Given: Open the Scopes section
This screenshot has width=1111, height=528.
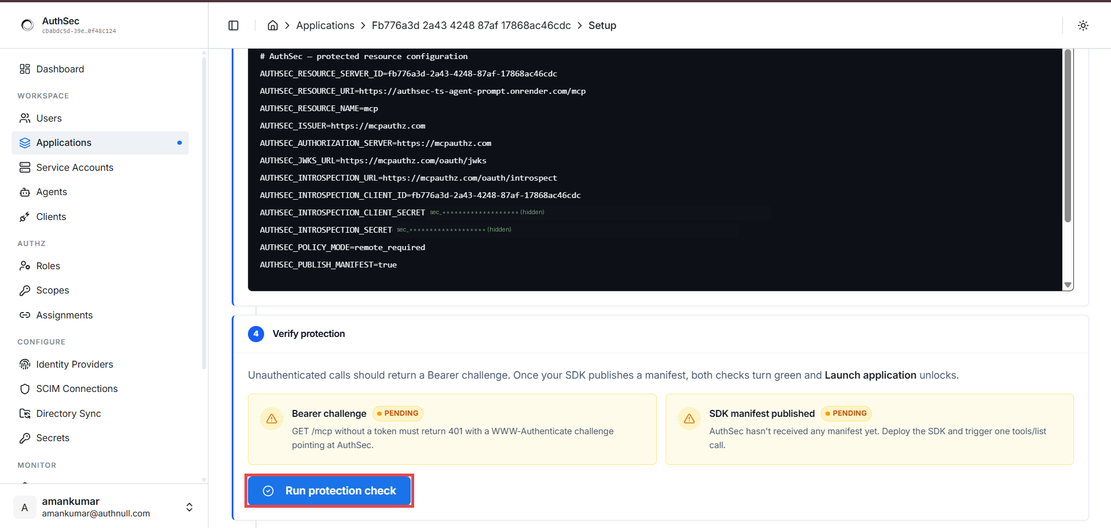Looking at the screenshot, I should [x=100, y=291].
